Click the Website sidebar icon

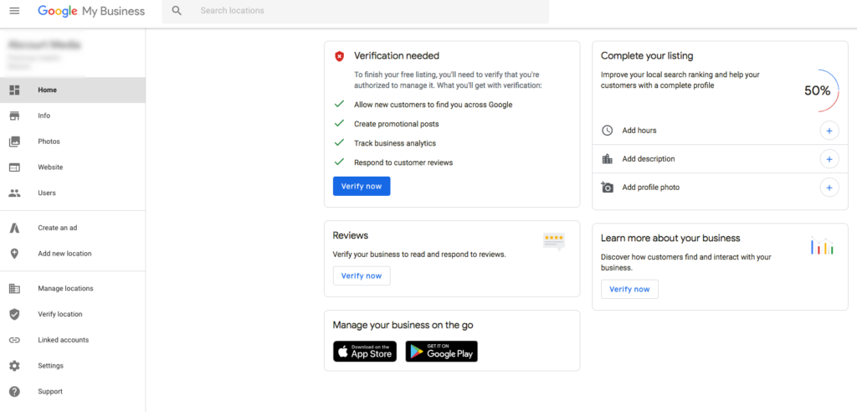click(15, 167)
